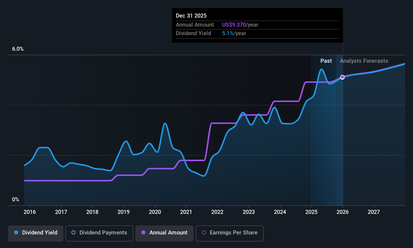Toggle the Annual Amount series visibility
The height and width of the screenshot is (248, 413).
(x=164, y=233)
